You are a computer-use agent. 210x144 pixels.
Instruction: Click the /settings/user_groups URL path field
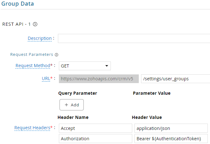[x=175, y=79]
